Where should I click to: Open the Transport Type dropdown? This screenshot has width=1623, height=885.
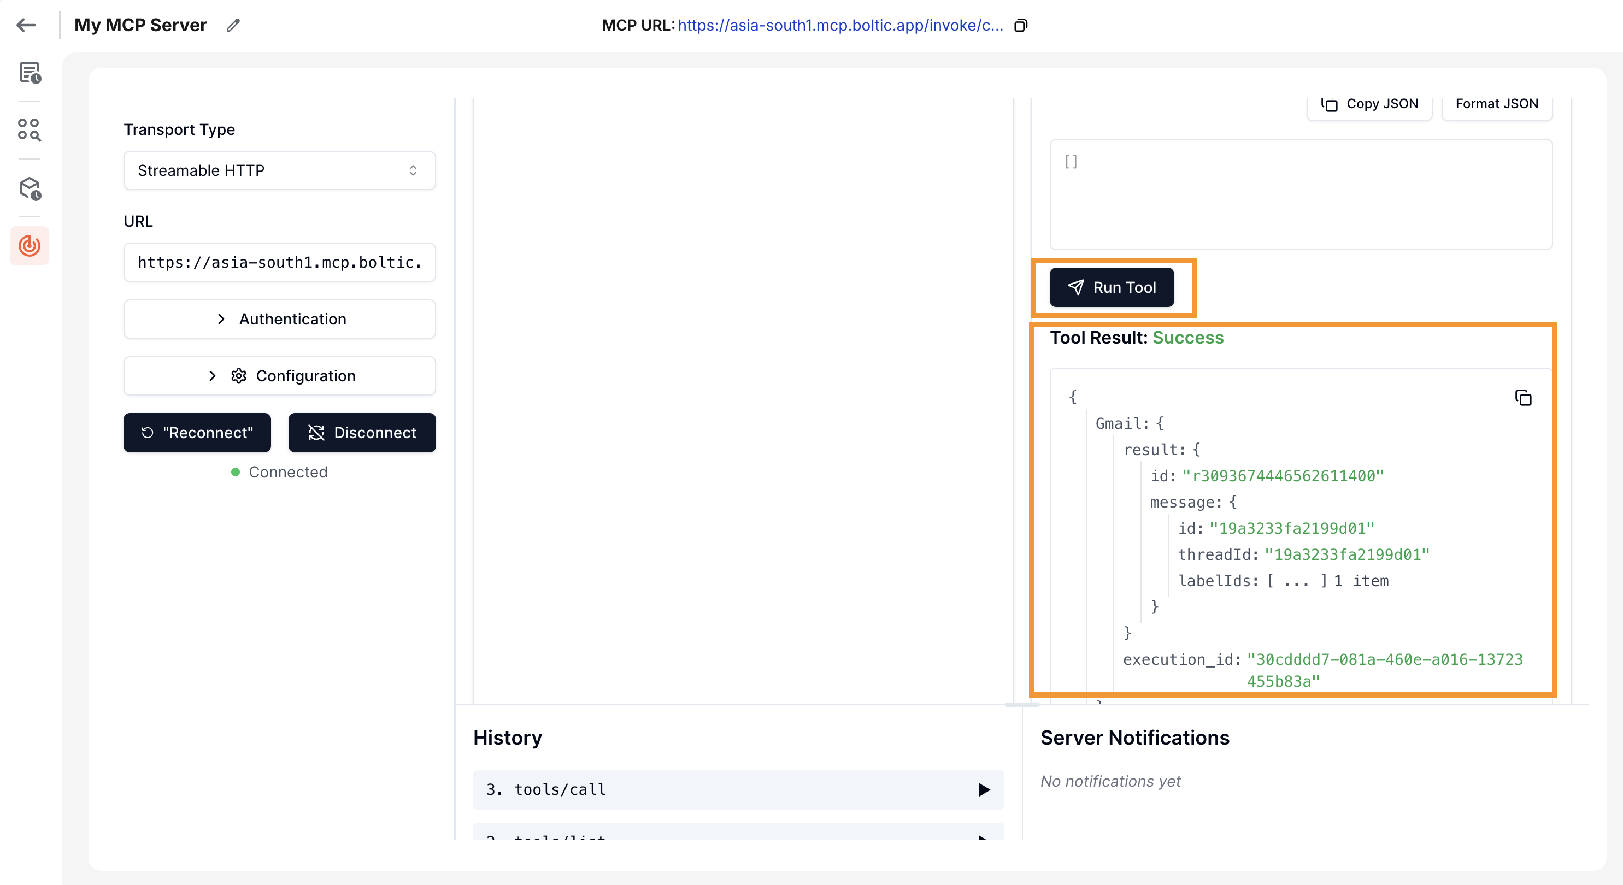(x=279, y=170)
